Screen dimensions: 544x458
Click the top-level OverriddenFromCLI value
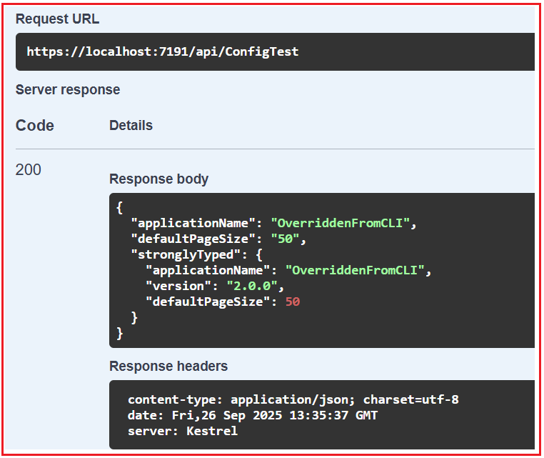(x=340, y=223)
